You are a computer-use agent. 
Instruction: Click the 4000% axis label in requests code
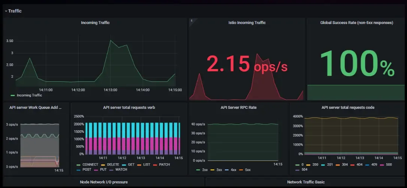(x=298, y=116)
